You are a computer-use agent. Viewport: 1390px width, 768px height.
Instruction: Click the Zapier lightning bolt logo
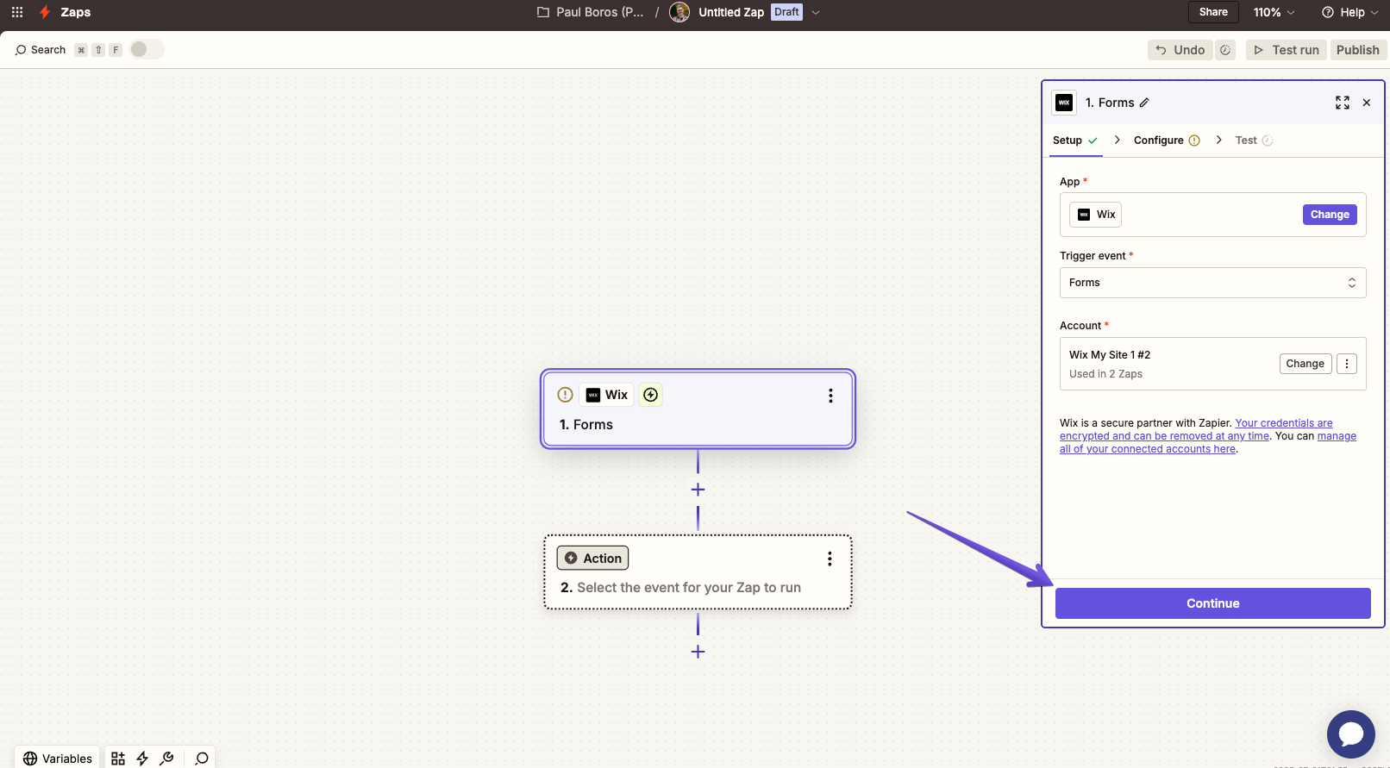pyautogui.click(x=45, y=12)
